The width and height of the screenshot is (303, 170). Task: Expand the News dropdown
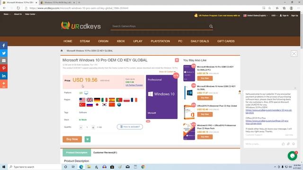click(7, 14)
